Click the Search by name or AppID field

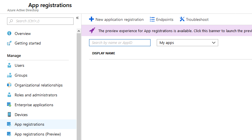120,43
